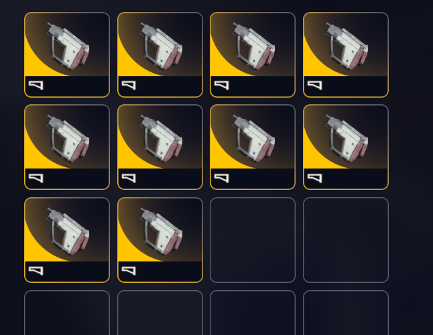Select the pistol item in the first row, fourth slot

coord(346,55)
